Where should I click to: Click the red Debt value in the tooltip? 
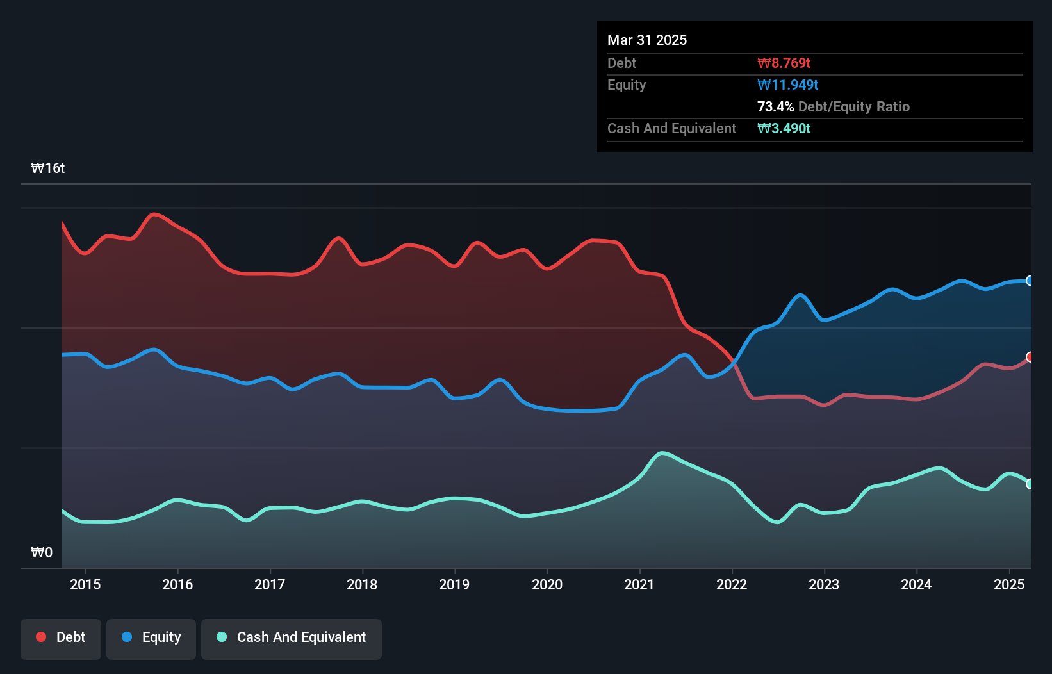pos(784,63)
